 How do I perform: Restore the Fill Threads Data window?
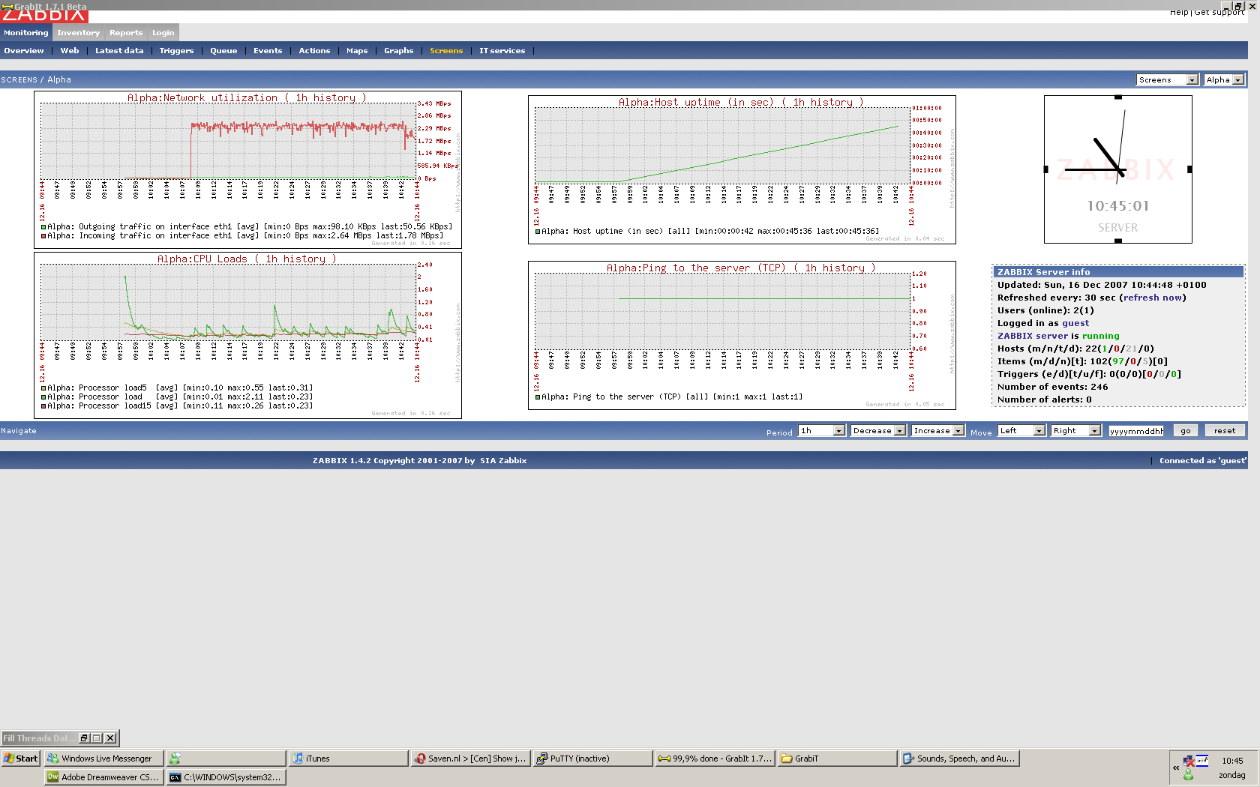point(84,738)
